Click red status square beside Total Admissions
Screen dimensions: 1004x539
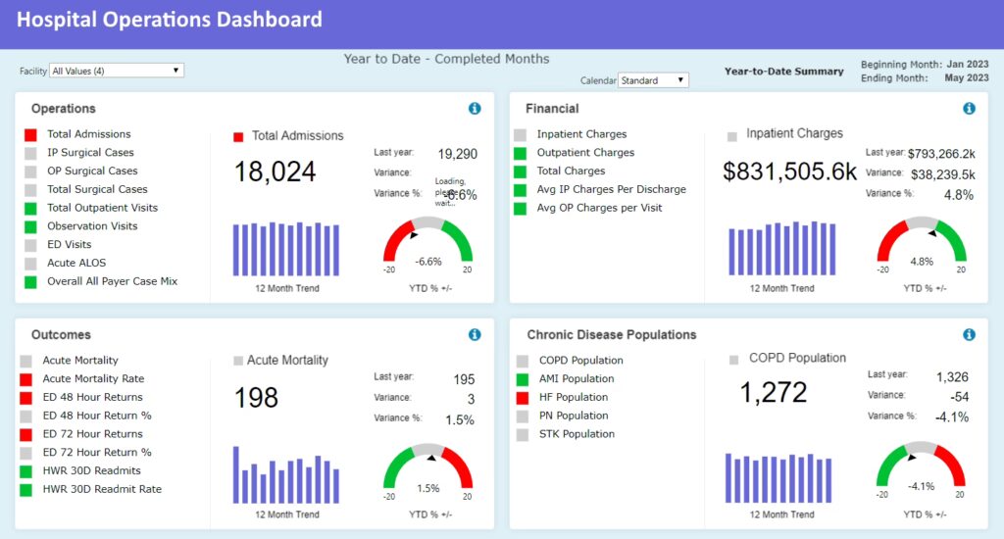click(30, 134)
